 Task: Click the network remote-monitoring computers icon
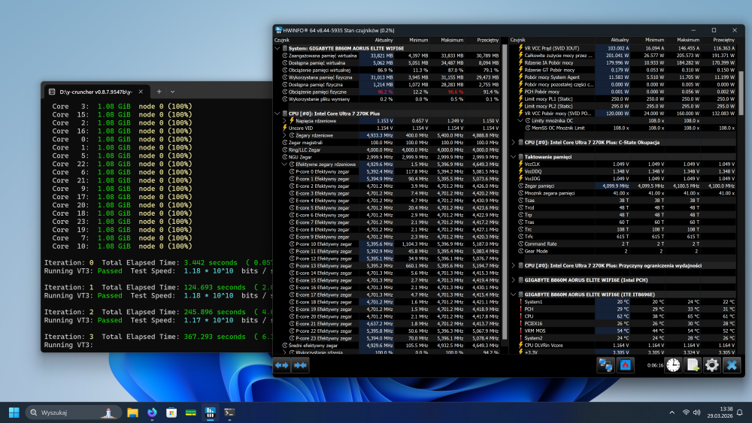[605, 365]
